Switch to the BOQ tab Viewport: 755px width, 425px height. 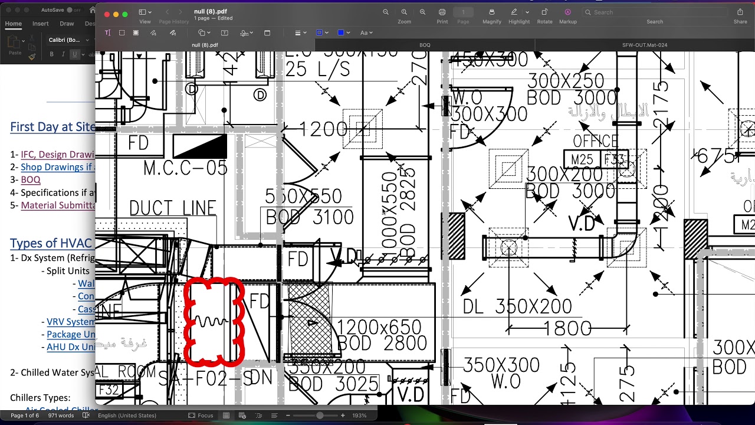(425, 45)
